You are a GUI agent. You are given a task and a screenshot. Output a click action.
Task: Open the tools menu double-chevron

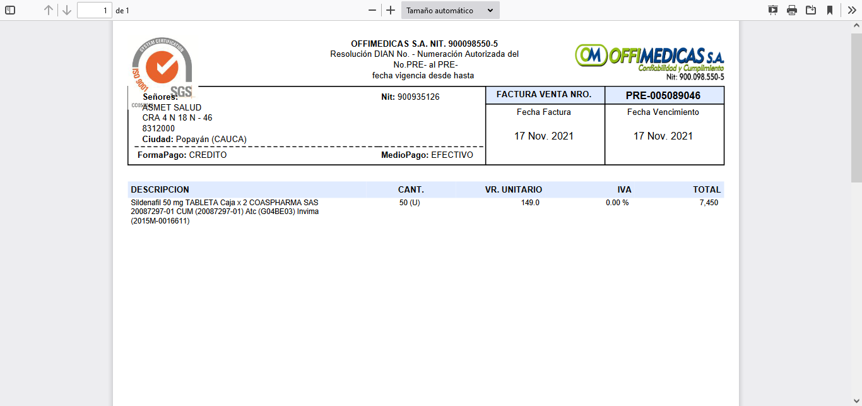(x=852, y=10)
